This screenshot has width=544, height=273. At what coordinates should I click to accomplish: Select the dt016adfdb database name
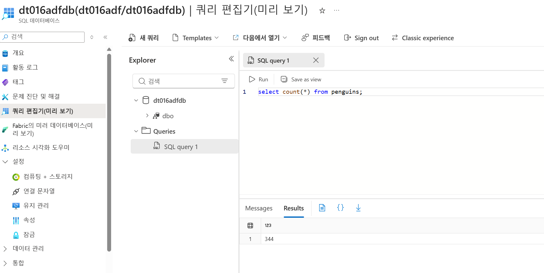[170, 101]
